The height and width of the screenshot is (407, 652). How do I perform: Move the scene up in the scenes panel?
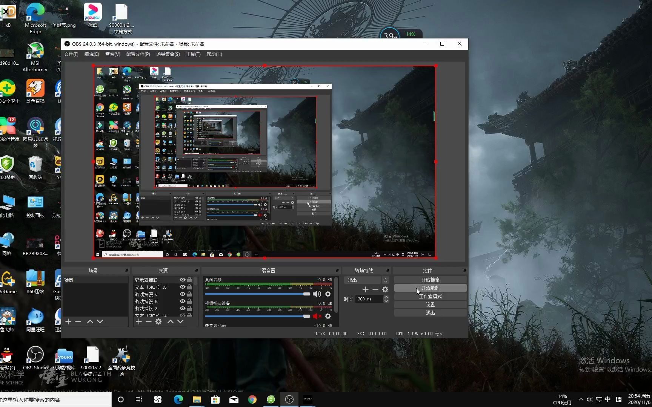pos(90,321)
